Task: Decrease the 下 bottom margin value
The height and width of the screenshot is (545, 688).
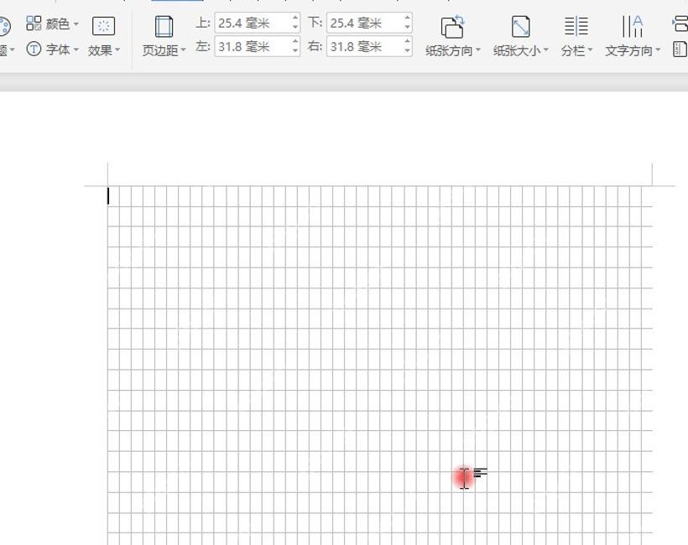Action: 407,28
